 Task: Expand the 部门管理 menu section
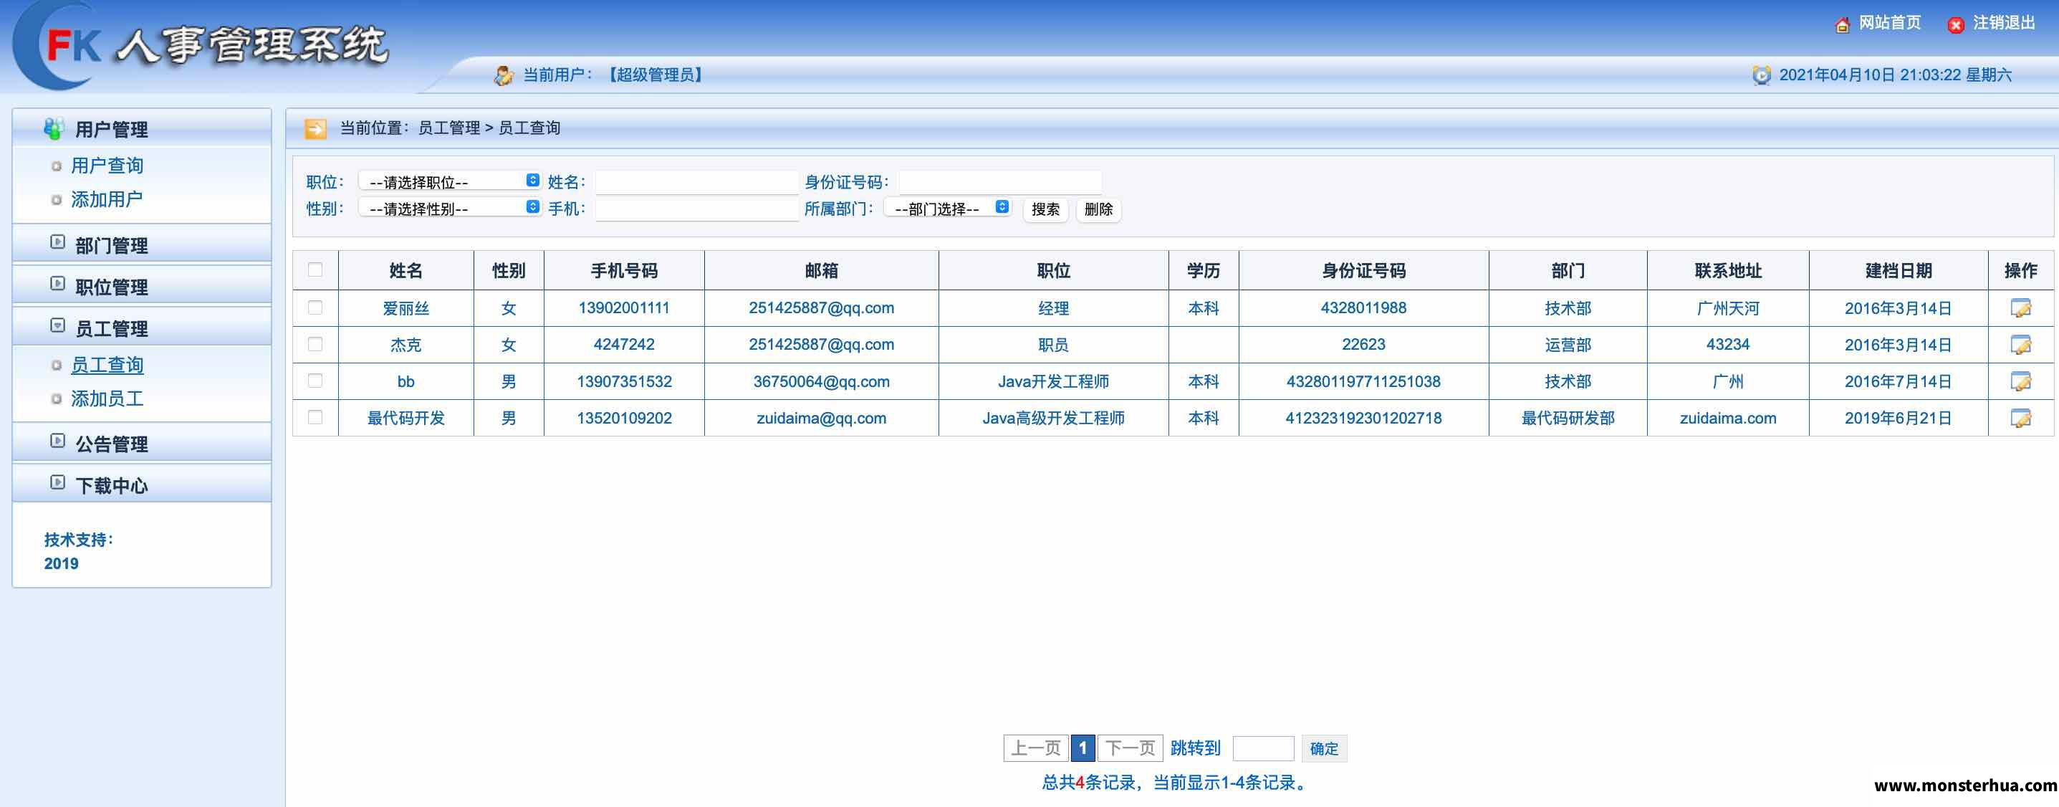pos(141,244)
